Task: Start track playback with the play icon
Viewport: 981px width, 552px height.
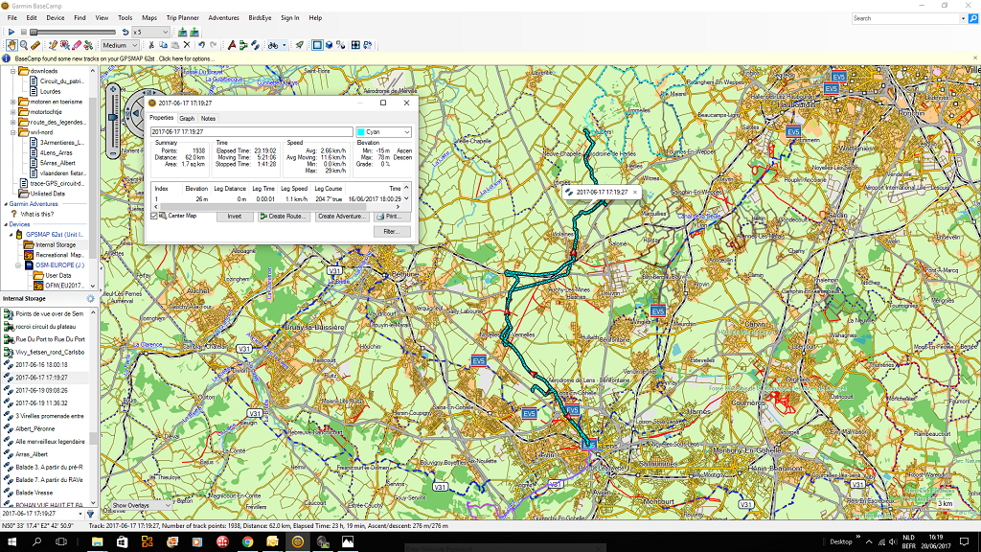Action: (x=11, y=32)
